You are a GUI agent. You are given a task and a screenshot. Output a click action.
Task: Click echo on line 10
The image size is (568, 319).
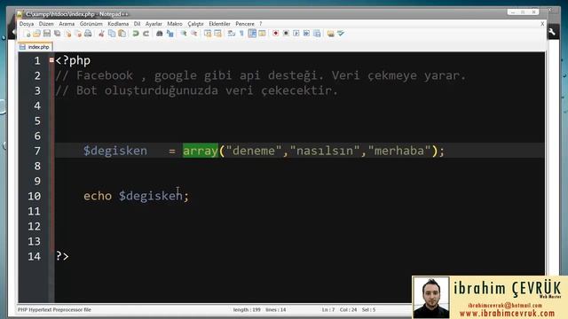pos(98,196)
